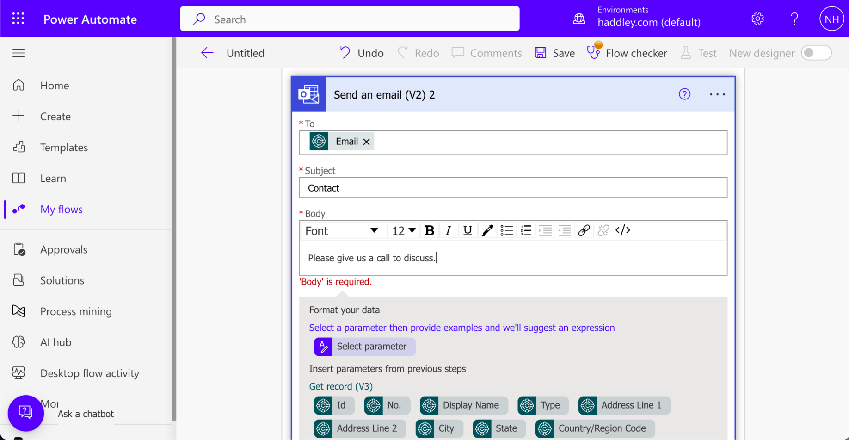Click in the email body text area

[513, 258]
